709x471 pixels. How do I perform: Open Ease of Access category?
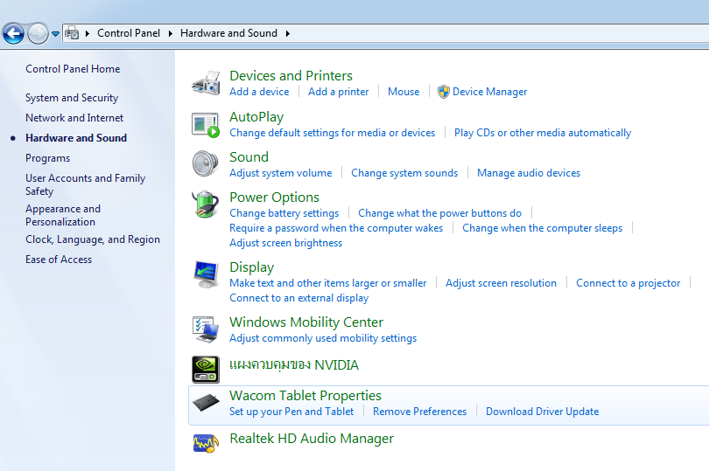click(59, 260)
